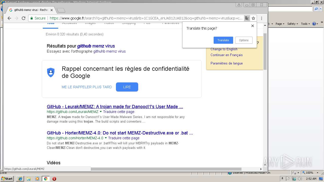
Task: Open the Safety menu in Internet Explorer
Action: (x=293, y=24)
